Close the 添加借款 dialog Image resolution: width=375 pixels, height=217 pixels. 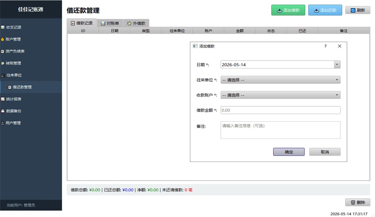(x=339, y=46)
